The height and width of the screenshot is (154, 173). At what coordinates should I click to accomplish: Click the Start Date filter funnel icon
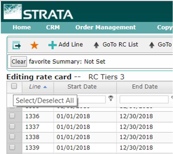coord(111,98)
